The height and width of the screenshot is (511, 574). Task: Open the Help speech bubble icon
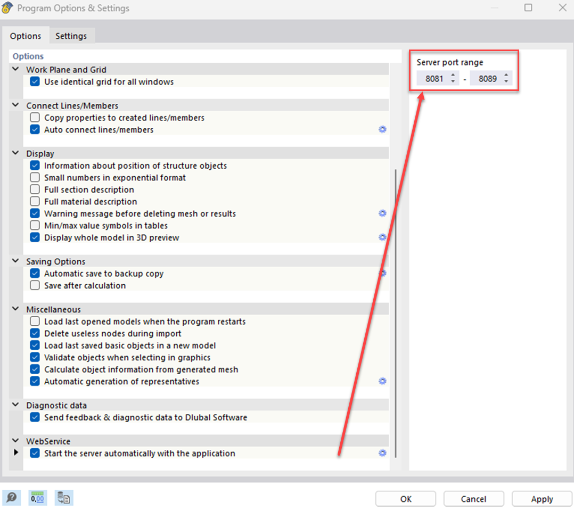(11, 498)
